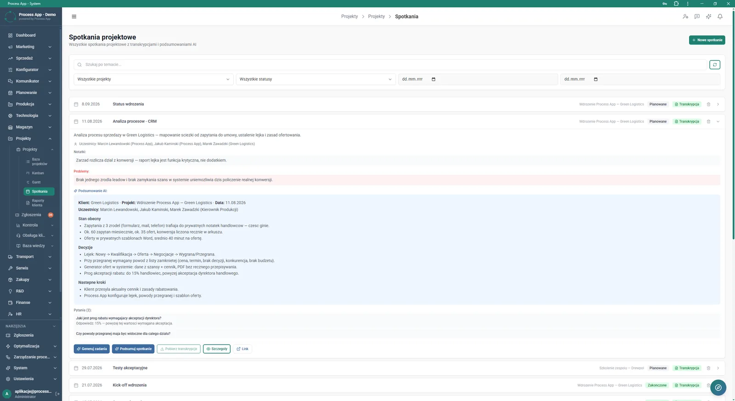Image resolution: width=735 pixels, height=401 pixels.
Task: Click the extensions puzzle icon in title bar
Action: pyautogui.click(x=676, y=4)
